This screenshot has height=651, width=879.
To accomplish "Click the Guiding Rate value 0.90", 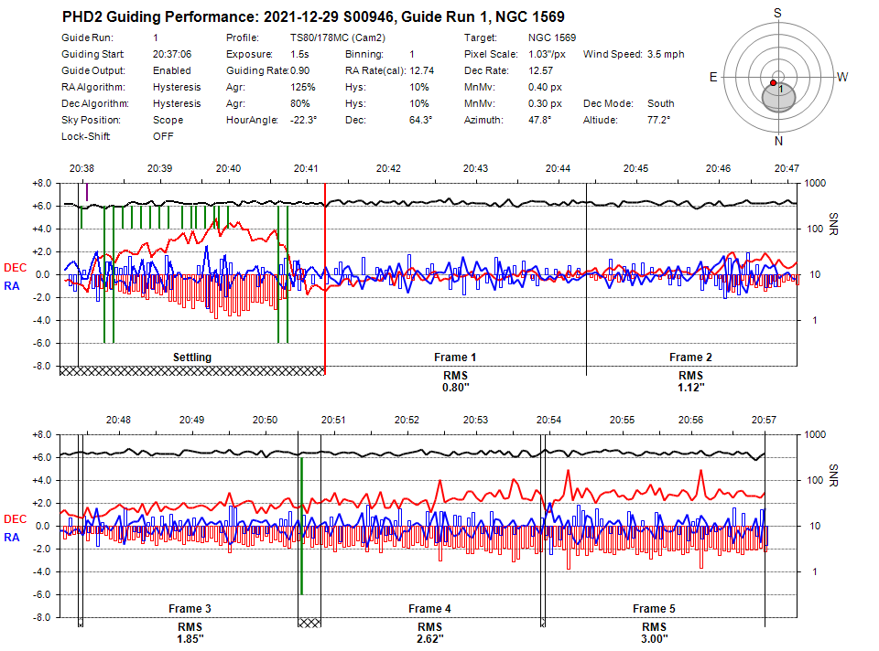I will click(x=300, y=70).
